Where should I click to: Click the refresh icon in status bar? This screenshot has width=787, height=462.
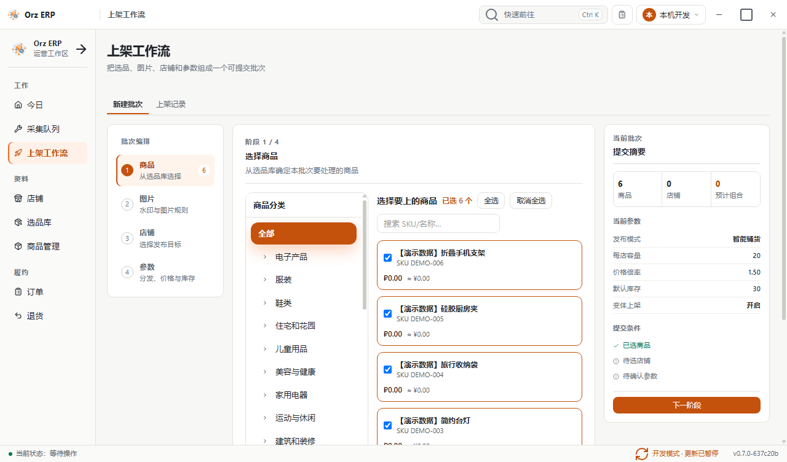click(642, 453)
